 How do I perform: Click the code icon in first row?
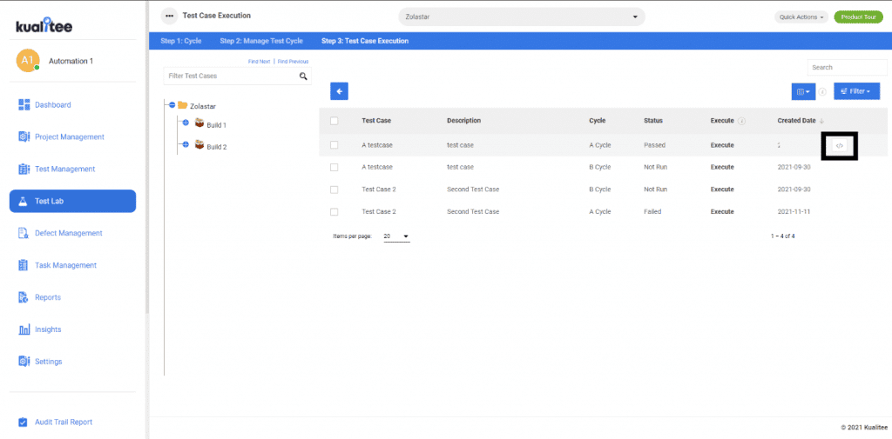pyautogui.click(x=840, y=145)
